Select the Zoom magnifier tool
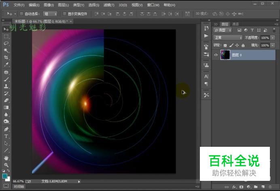This screenshot has width=280, height=191. pos(6,165)
